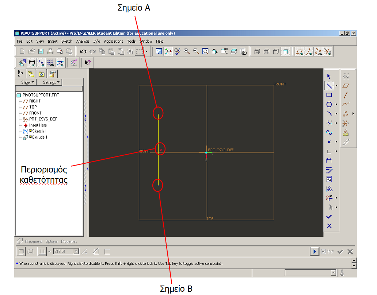Viewport: 377px width, 295px height.
Task: Open the extrude depth value dropdown
Action: [x=76, y=251]
